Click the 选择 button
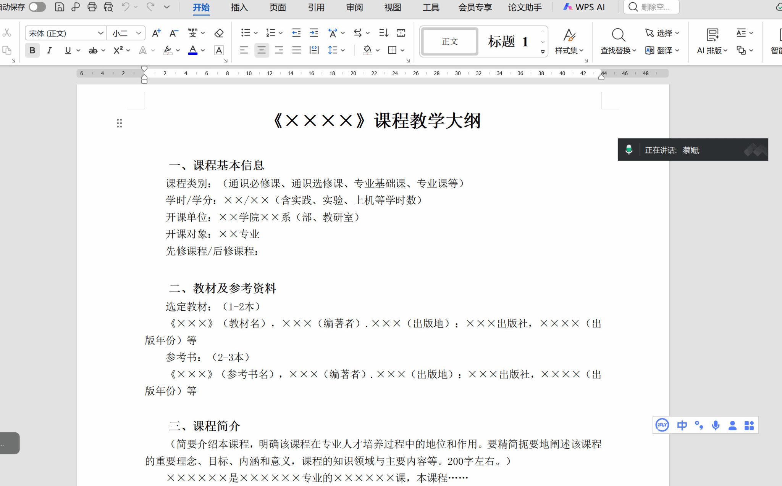This screenshot has height=486, width=782. pos(662,33)
